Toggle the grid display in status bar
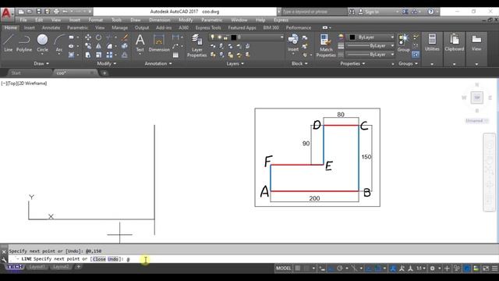This screenshot has width=499, height=281. point(298,269)
